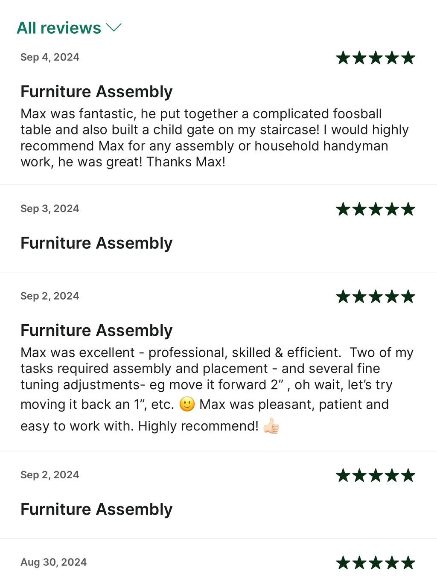Click the star rating beside first Sep 2 review
Viewport: 437px width, 585px height.
(376, 296)
